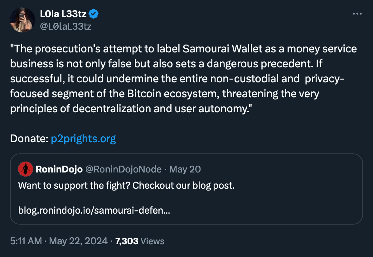Click the "Views" label
Image resolution: width=373 pixels, height=257 pixels.
[152, 241]
